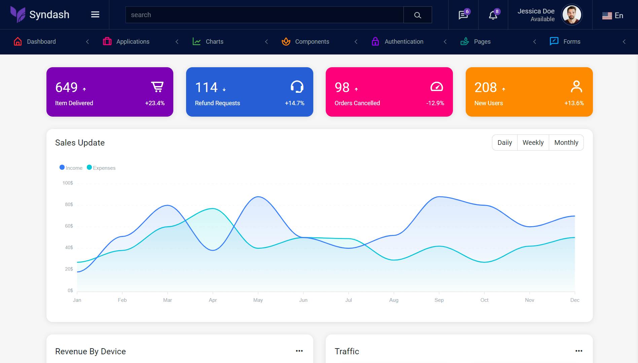
Task: Click the Forms chat-edit icon
Action: pyautogui.click(x=554, y=41)
